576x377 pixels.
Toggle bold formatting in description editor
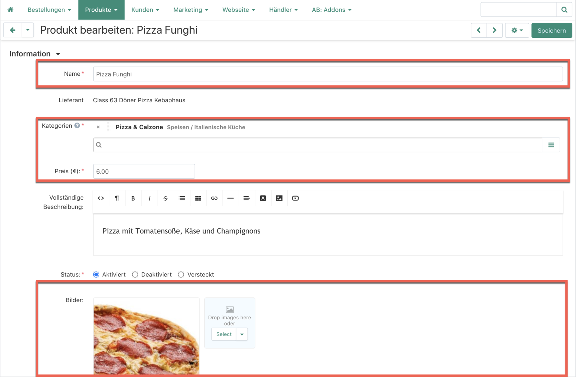[133, 198]
